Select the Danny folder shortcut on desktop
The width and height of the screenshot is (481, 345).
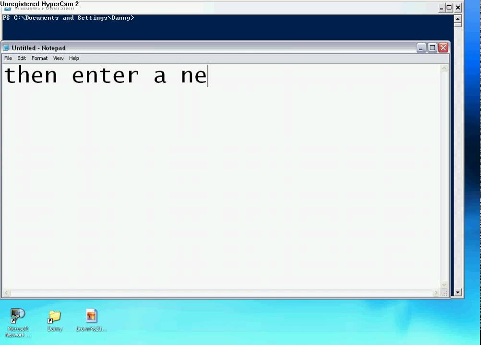55,321
